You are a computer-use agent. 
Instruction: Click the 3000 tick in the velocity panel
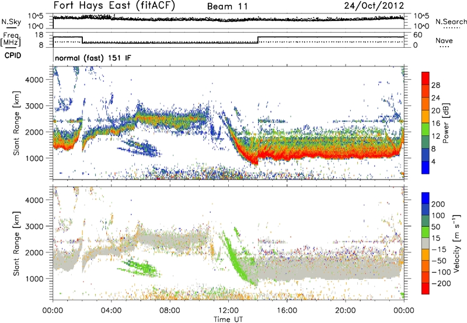(x=34, y=226)
